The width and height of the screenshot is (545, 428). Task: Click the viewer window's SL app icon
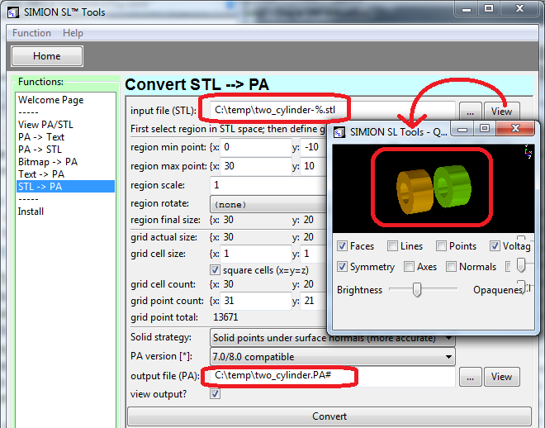coord(339,132)
